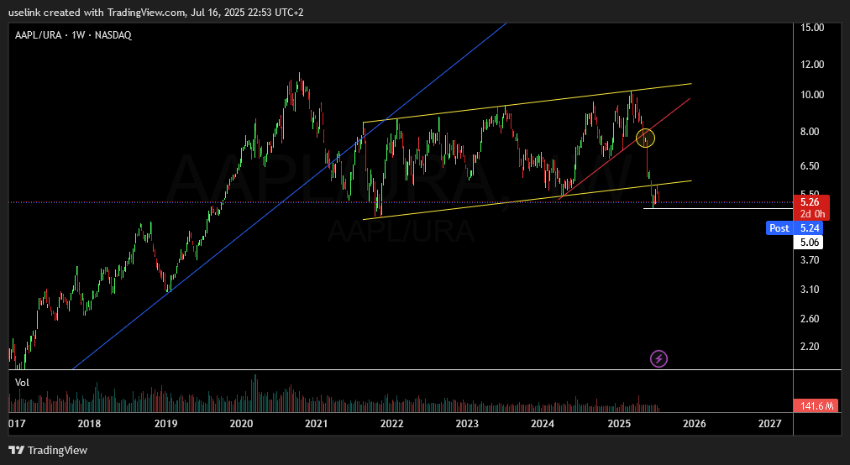Click the red 5.26 current price label
The width and height of the screenshot is (850, 465).
point(810,202)
